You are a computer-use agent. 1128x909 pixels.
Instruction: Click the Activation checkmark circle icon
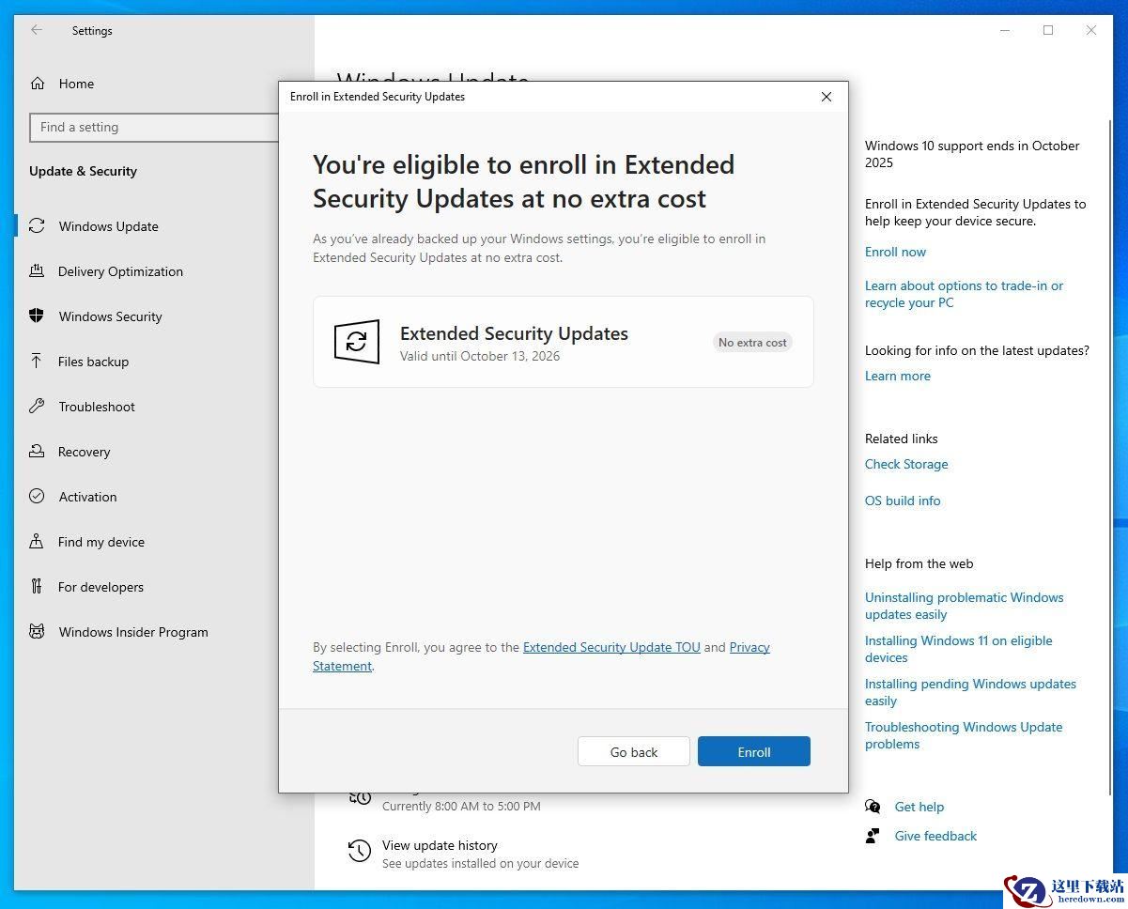pos(37,497)
